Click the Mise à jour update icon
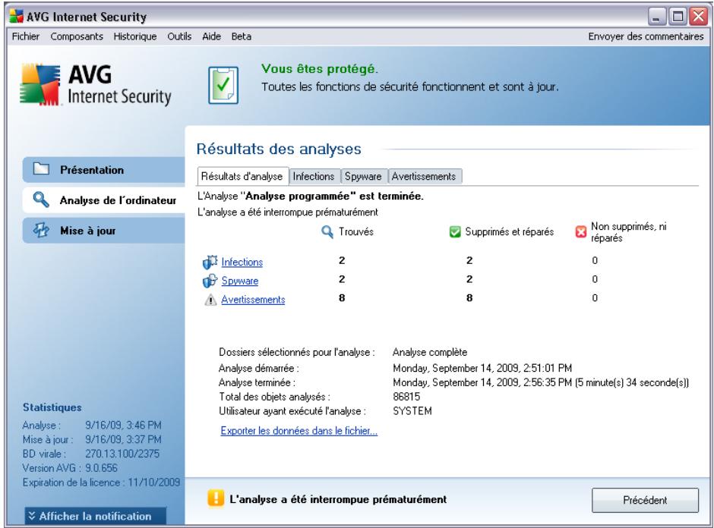The image size is (714, 528). [41, 230]
